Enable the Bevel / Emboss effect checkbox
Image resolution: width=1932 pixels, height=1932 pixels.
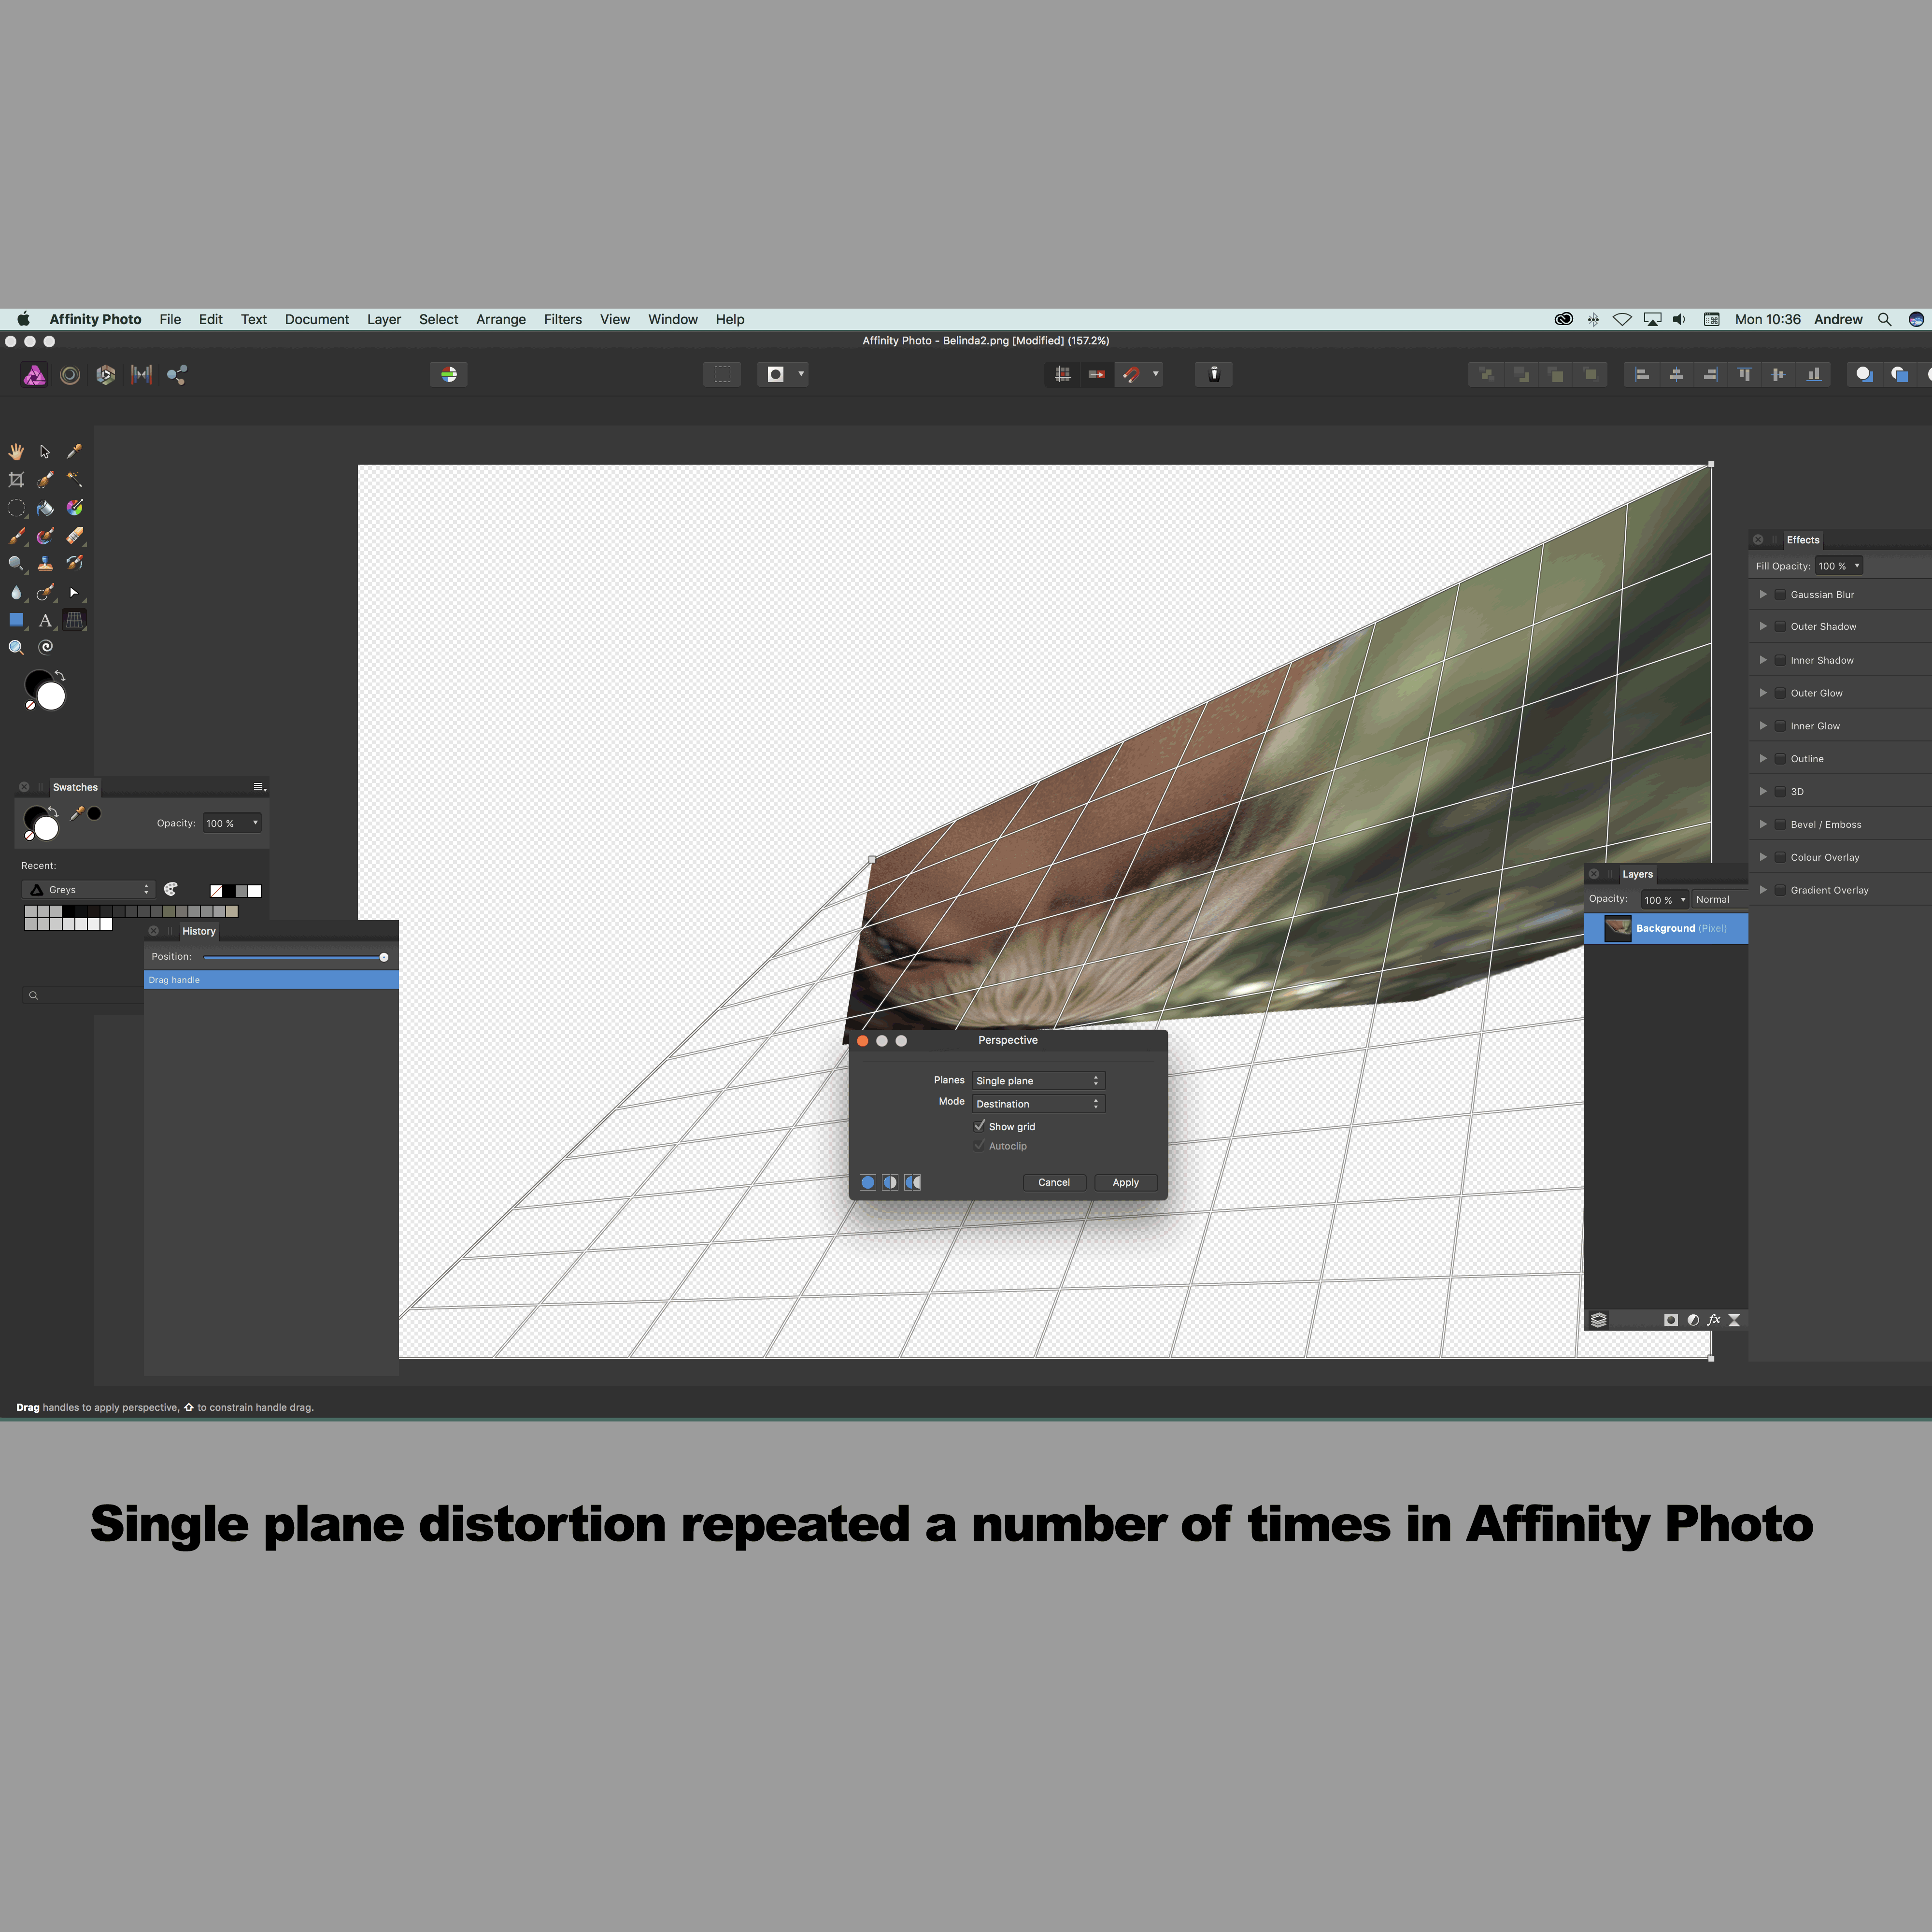point(1780,825)
